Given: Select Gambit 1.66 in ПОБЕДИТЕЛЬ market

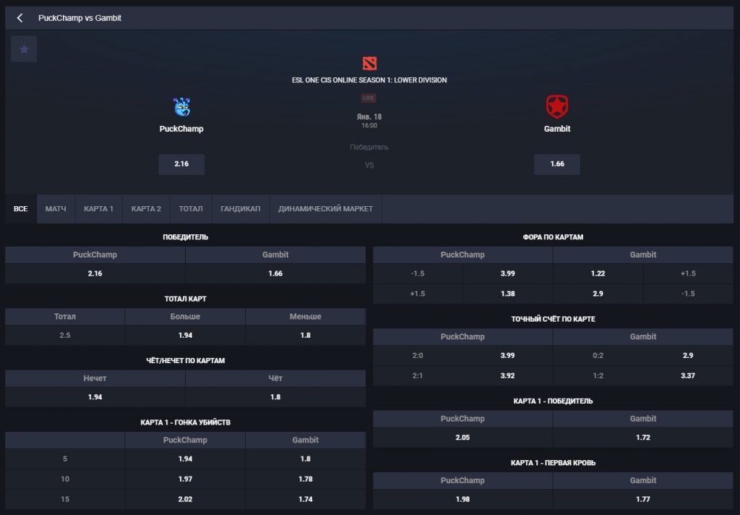Looking at the screenshot, I should point(275,273).
